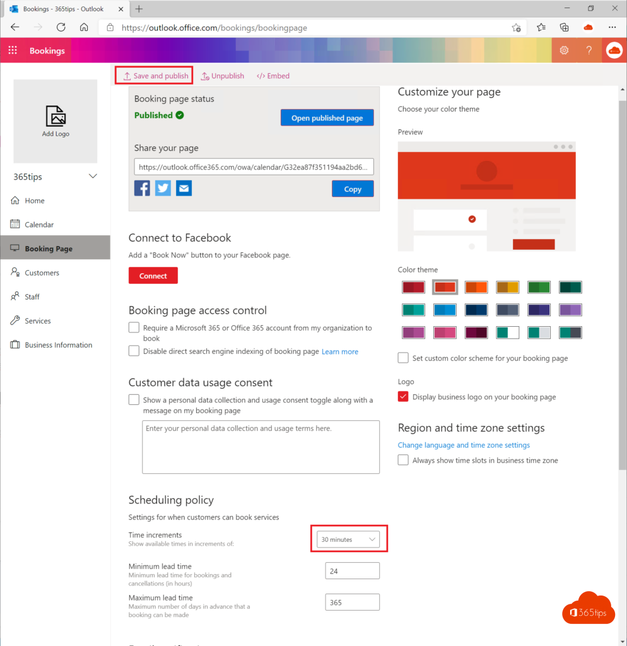Add this page to favorites
The width and height of the screenshot is (627, 646).
[x=516, y=28]
